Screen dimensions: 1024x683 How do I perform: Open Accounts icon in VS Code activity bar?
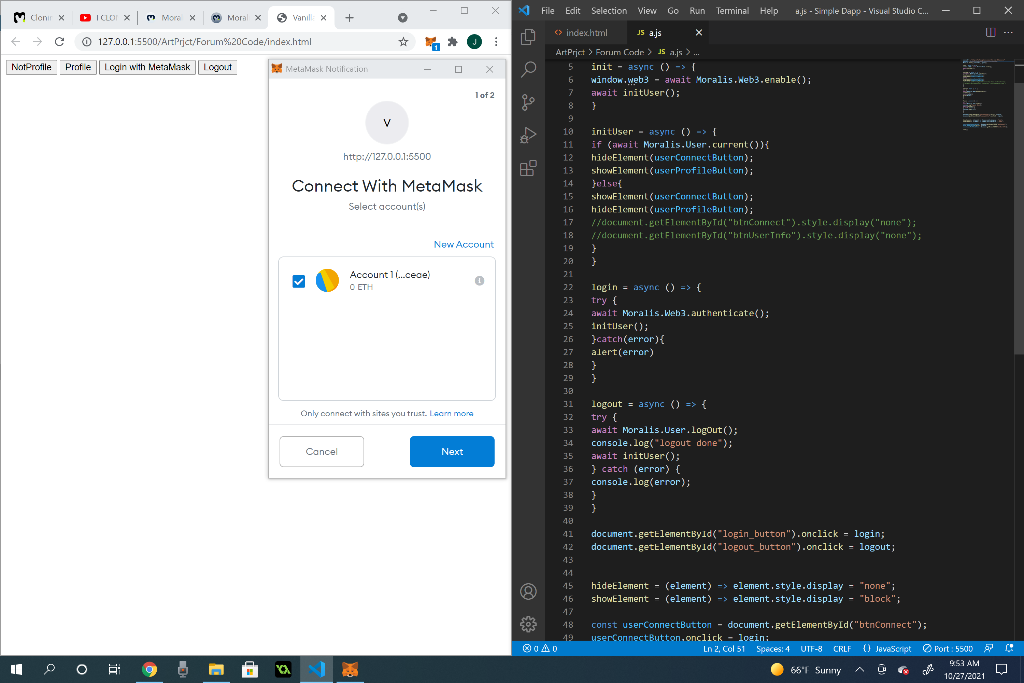tap(528, 591)
